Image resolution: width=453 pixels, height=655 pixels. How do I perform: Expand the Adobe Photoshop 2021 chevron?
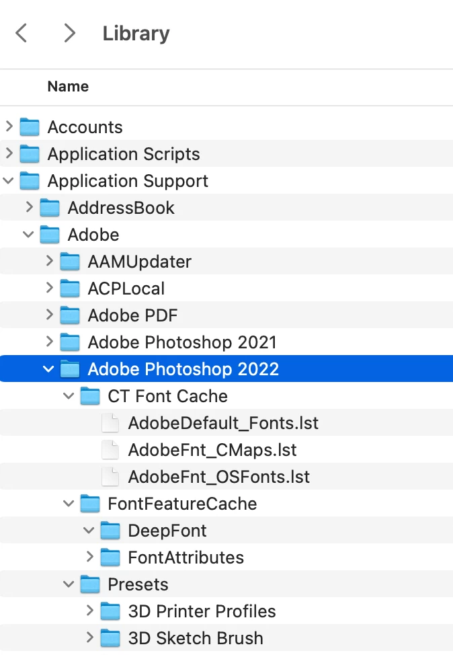pyautogui.click(x=50, y=342)
